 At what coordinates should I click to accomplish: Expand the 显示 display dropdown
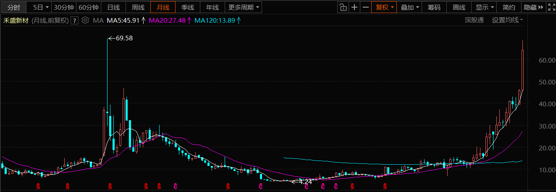coord(485,7)
